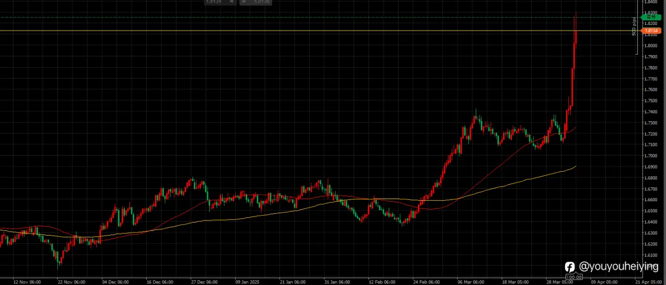The height and width of the screenshot is (285, 666).
Task: Click the 1.7100 price axis label
Action: (651, 145)
